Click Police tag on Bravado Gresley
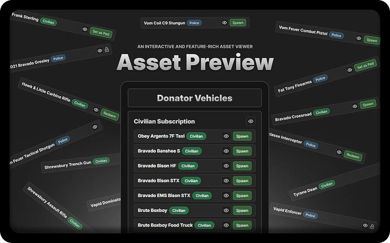The height and width of the screenshot is (243, 390). coord(58,58)
